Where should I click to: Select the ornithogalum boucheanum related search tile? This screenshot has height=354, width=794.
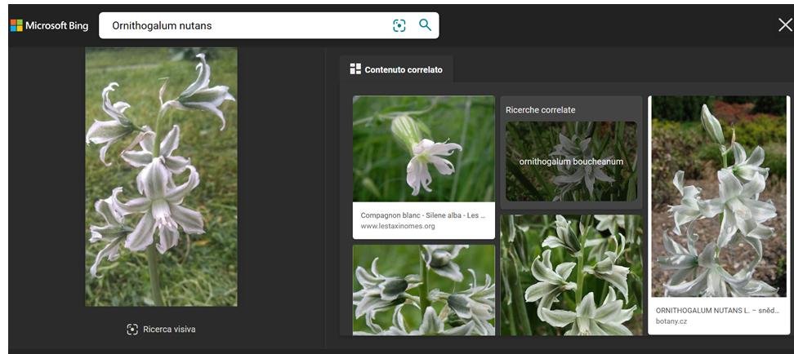point(571,162)
